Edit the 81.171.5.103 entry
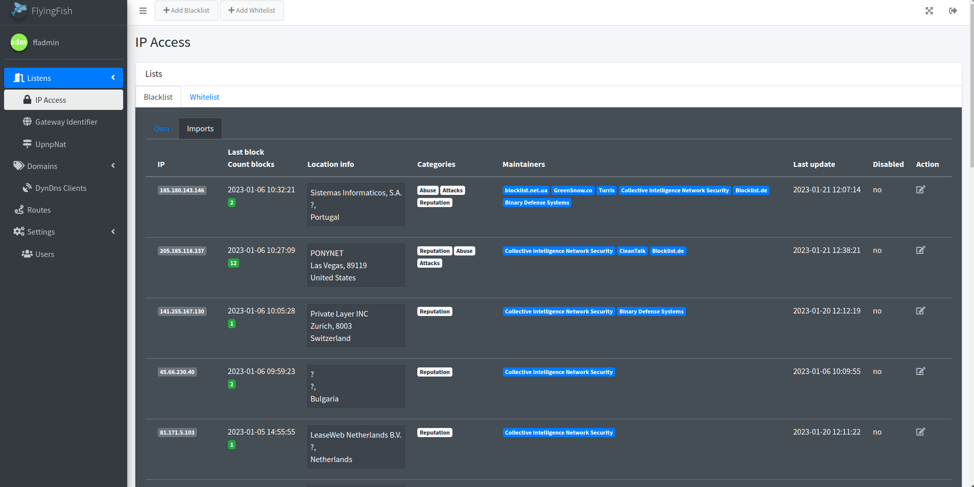The image size is (974, 487). click(x=921, y=432)
